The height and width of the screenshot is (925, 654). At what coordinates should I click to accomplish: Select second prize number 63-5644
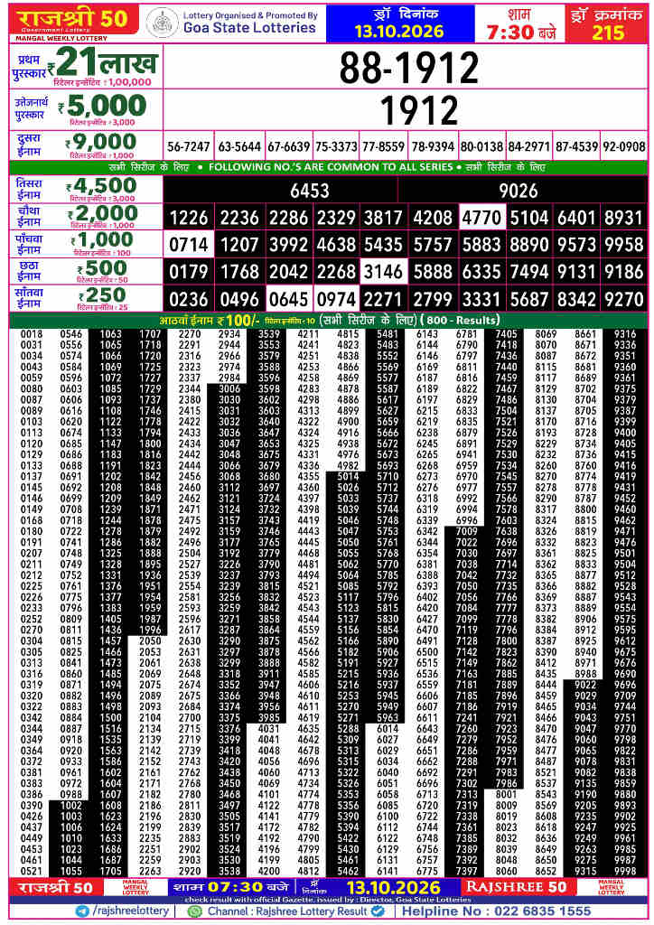238,146
